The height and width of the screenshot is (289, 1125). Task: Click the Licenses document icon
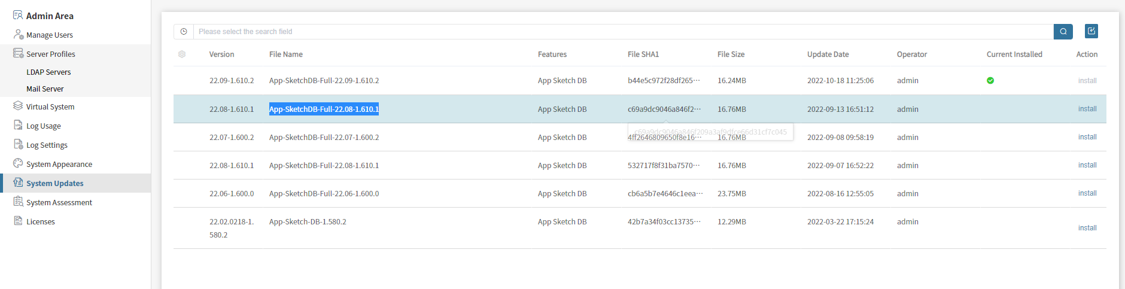point(18,221)
